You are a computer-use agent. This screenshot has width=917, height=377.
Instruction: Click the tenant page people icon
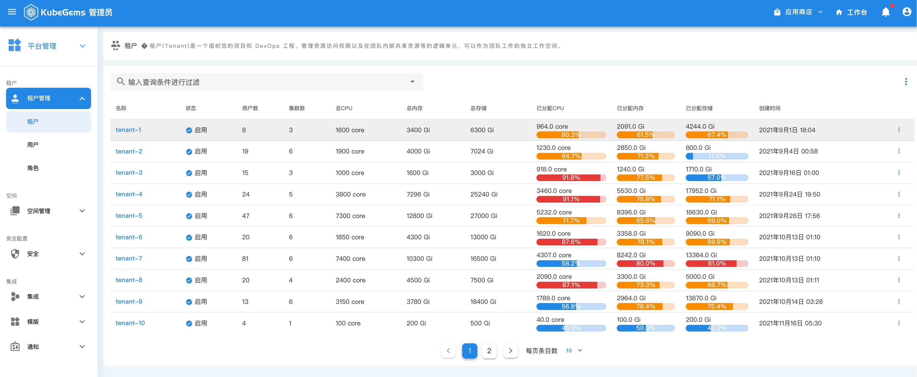coord(116,46)
